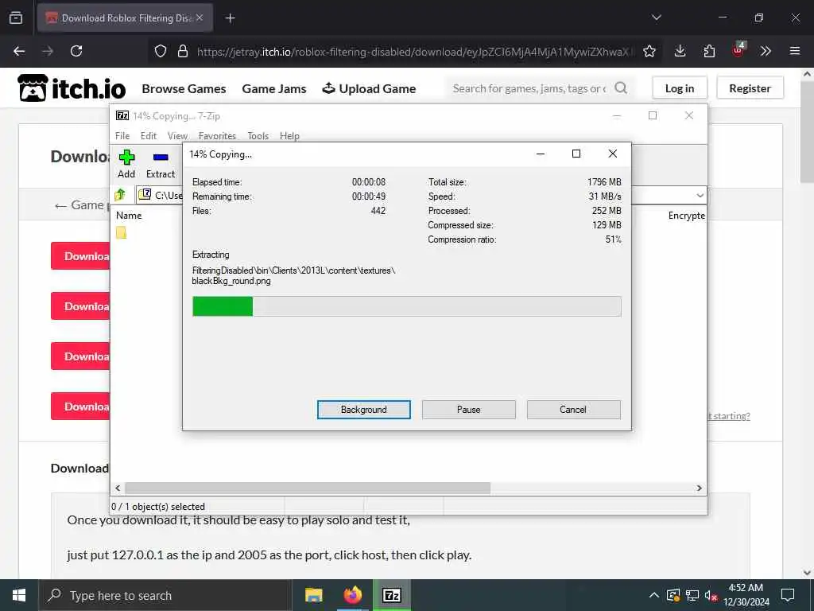Open File Explorer from the taskbar

point(313,595)
